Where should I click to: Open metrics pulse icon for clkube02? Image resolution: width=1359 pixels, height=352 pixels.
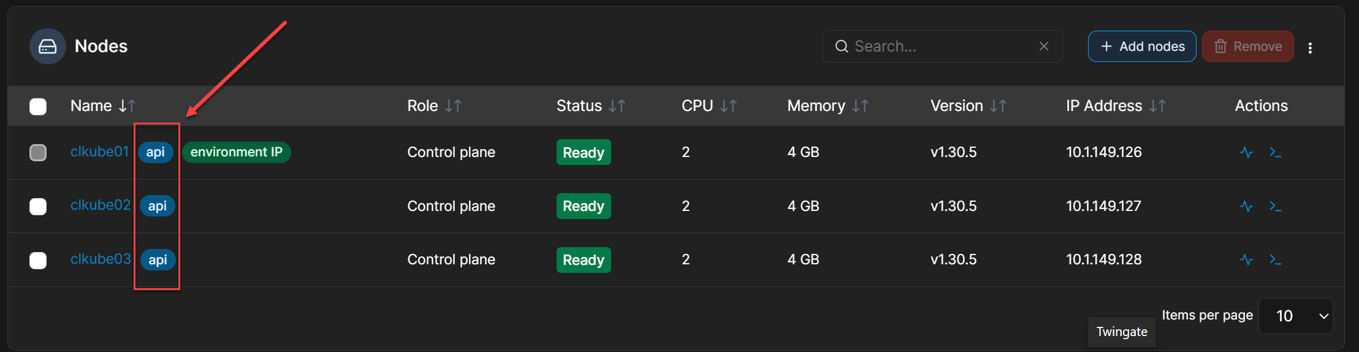1246,206
